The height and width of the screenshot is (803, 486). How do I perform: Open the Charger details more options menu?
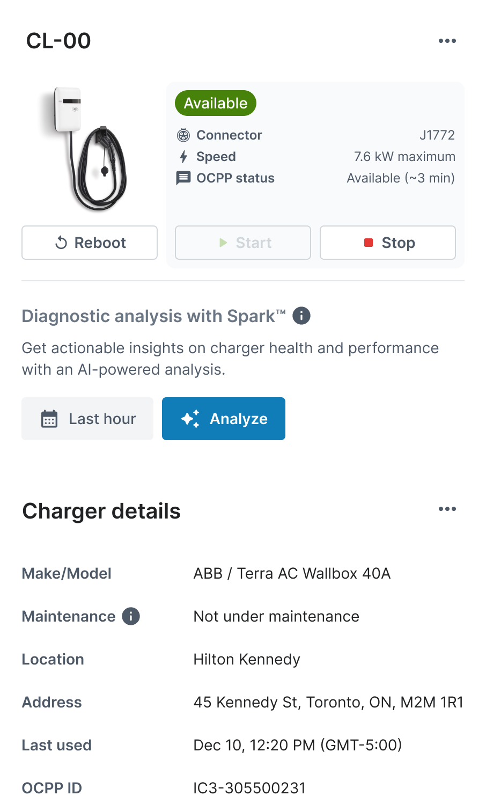pyautogui.click(x=447, y=509)
